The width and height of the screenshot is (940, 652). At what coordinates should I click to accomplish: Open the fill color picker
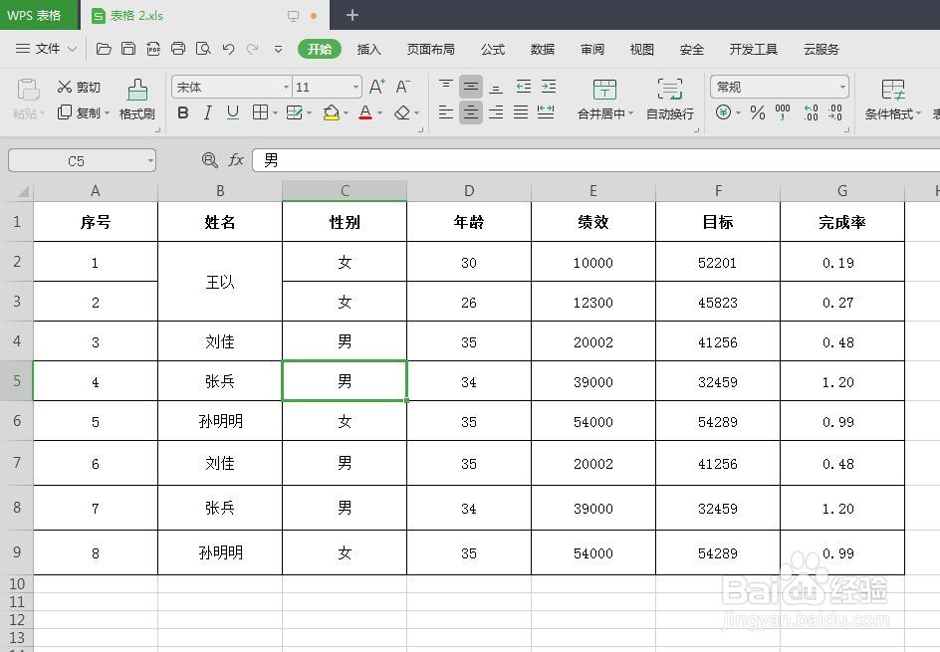click(x=333, y=112)
